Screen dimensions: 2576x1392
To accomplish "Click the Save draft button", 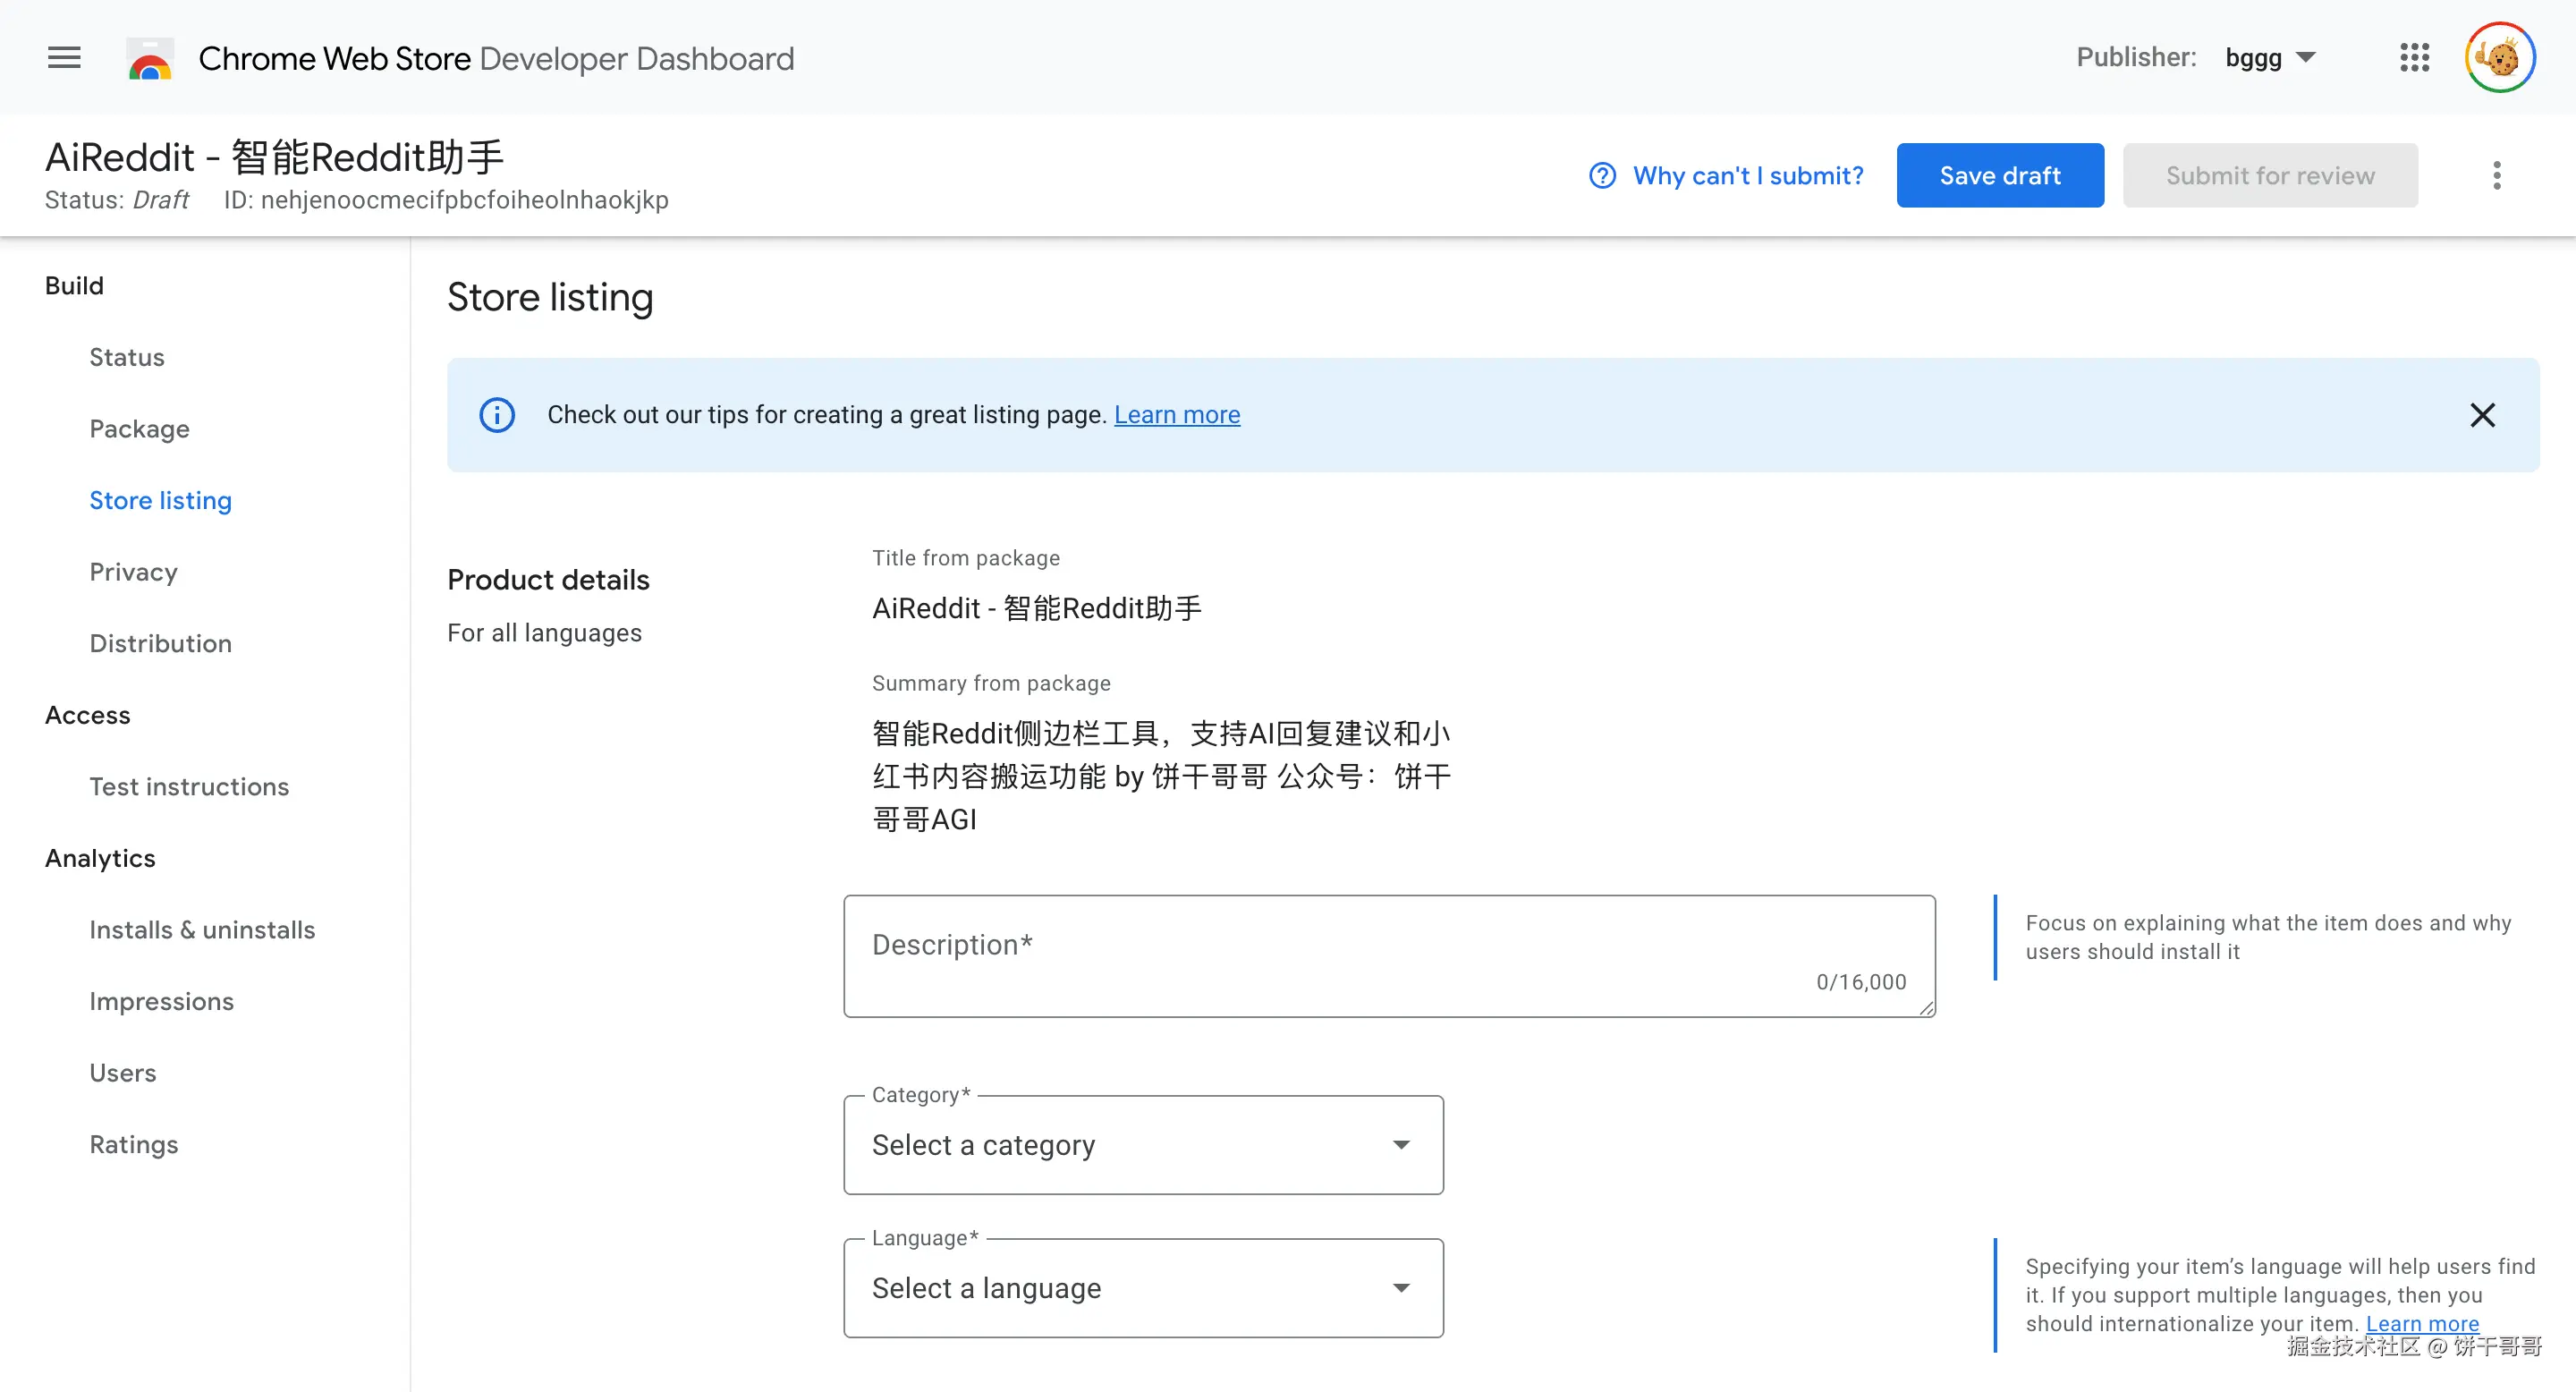I will click(x=1999, y=175).
